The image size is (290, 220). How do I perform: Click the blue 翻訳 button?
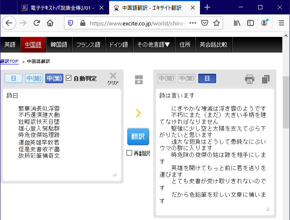click(x=138, y=136)
